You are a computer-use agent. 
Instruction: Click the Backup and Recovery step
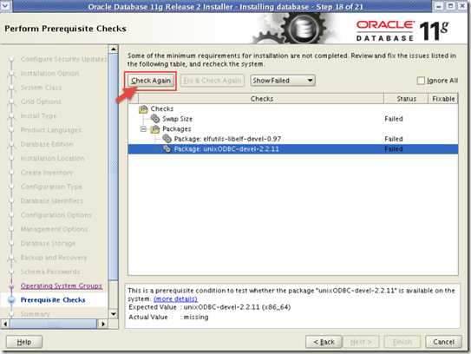[54, 258]
